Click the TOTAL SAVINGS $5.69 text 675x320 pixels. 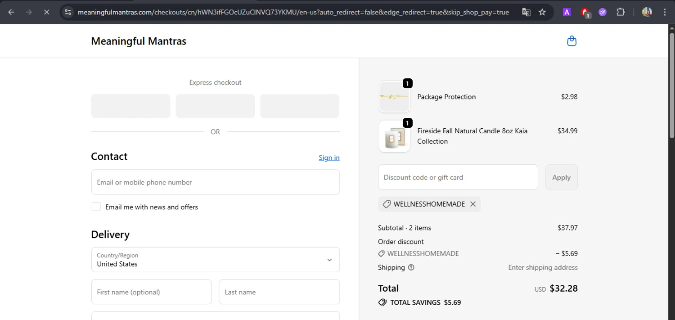click(426, 302)
